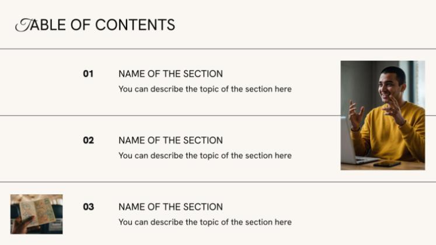Screen dimensions: 436x245
Task: Select the small map booklet photo
Action: tap(36, 214)
